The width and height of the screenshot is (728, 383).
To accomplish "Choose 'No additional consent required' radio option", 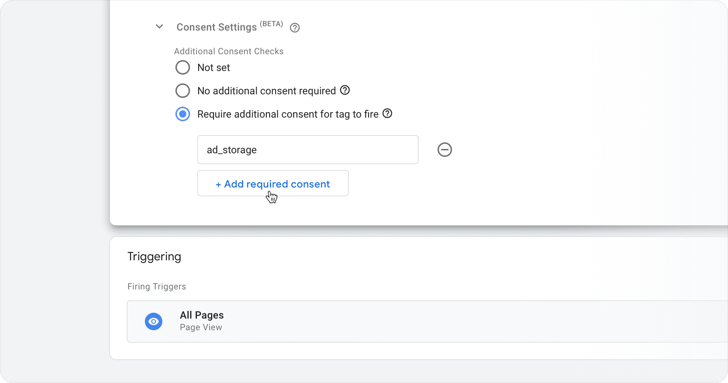I will pos(183,91).
